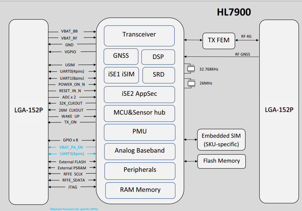Select the PMU block

pos(140,132)
